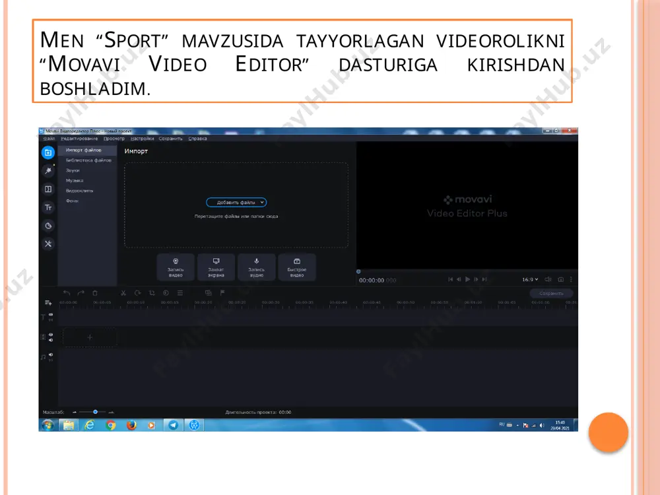Click the title track T icon
The height and width of the screenshot is (495, 660).
click(x=43, y=317)
